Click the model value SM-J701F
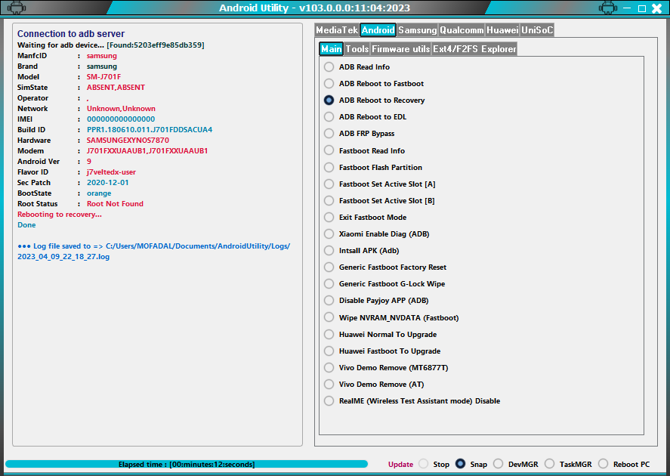The height and width of the screenshot is (476, 670). pyautogui.click(x=103, y=77)
